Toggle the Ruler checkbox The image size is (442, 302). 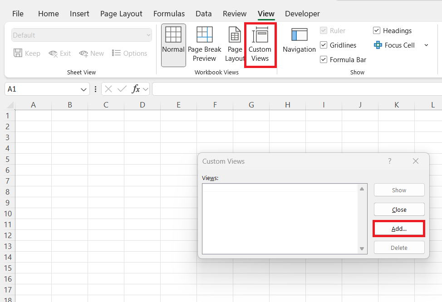pos(323,30)
